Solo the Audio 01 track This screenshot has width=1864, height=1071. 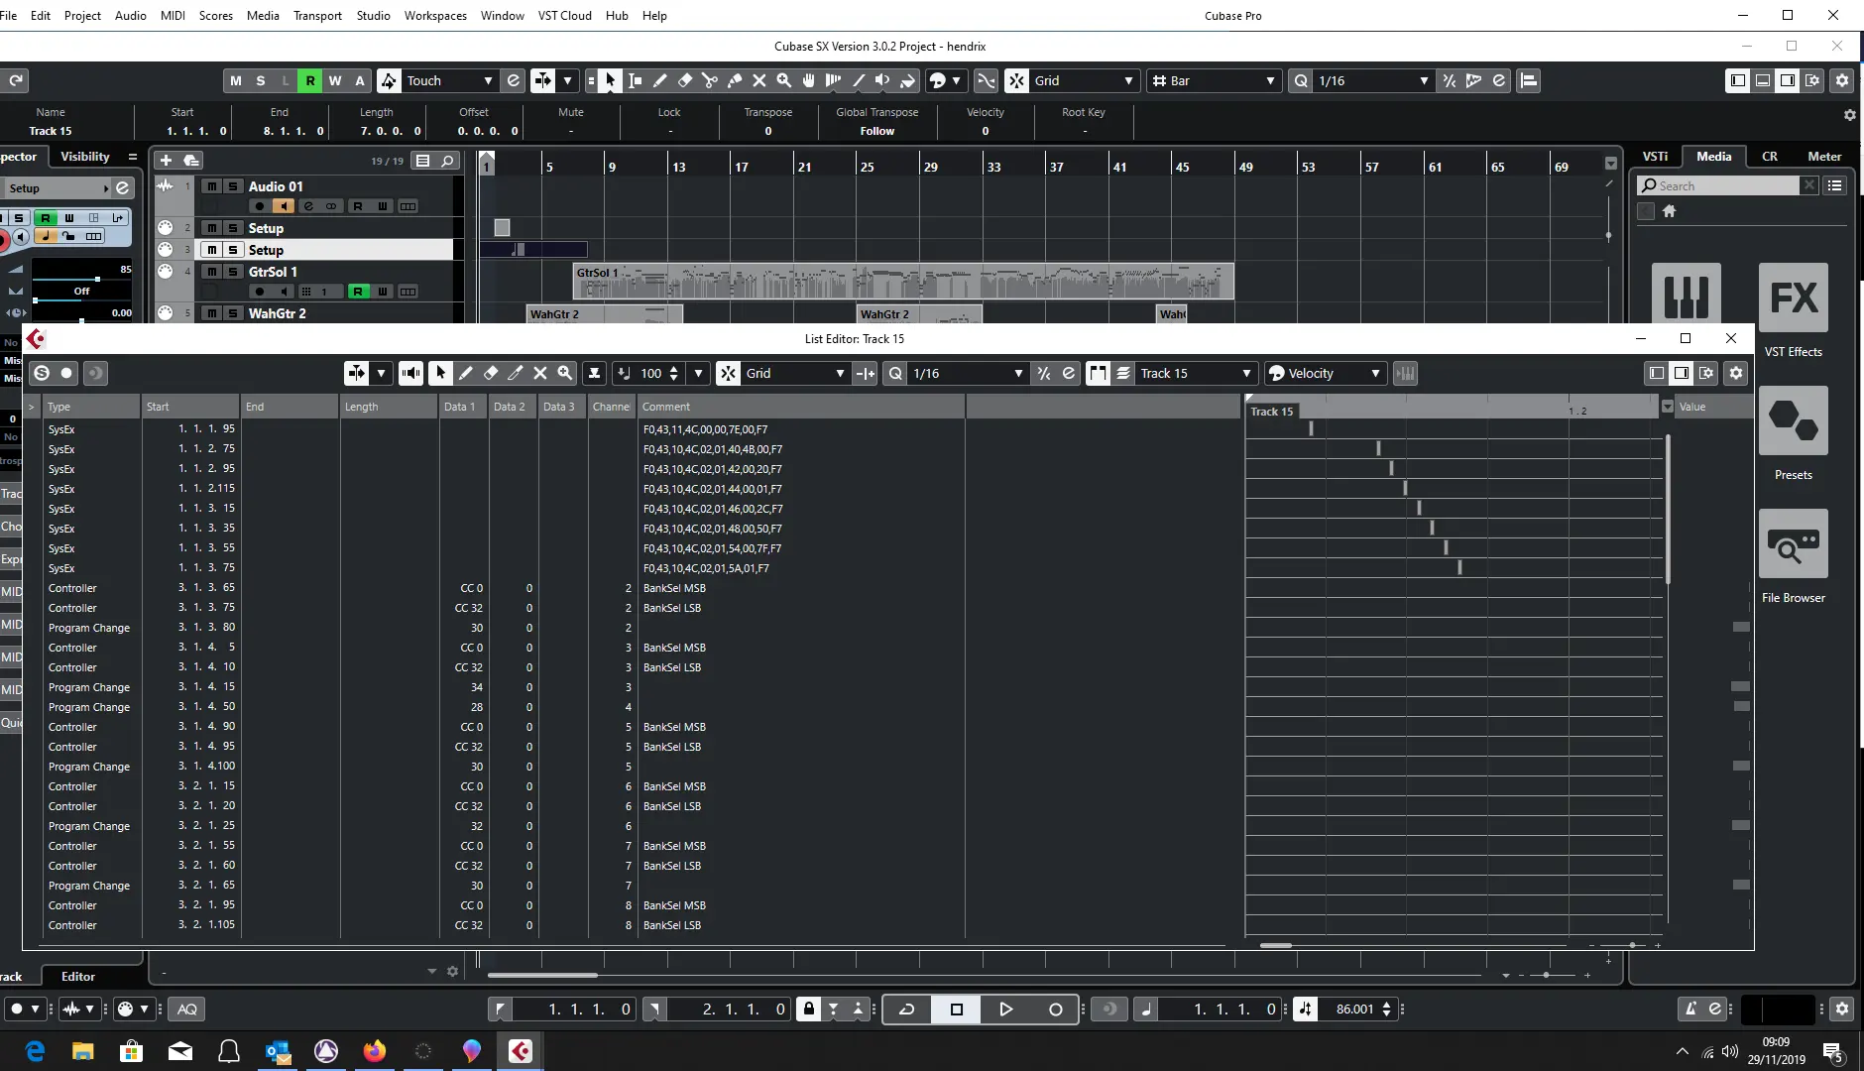(233, 186)
